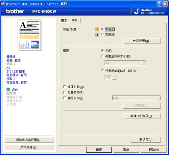The width and height of the screenshot is (169, 155).
Task: Click the 缩放 关 summary text
Action: [11, 93]
